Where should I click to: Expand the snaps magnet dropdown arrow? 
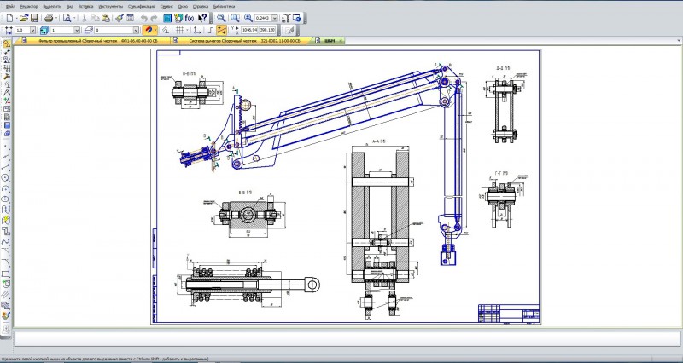coord(156,30)
